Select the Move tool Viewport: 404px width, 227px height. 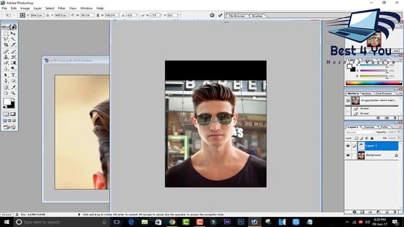click(13, 33)
